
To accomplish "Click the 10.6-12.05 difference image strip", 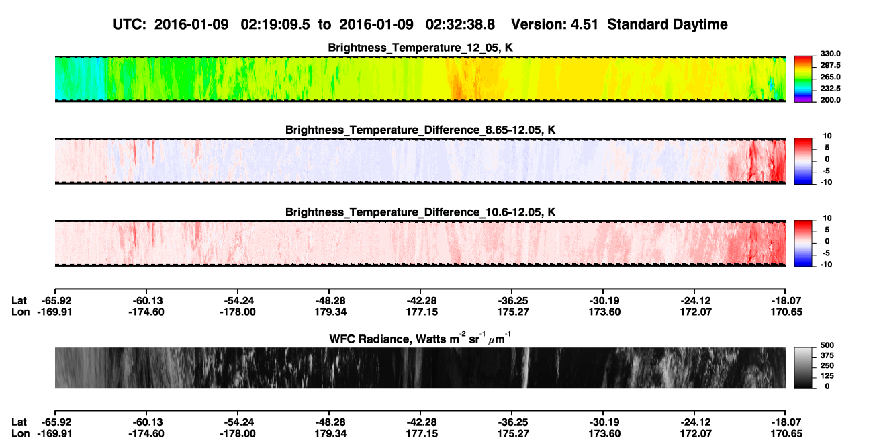I will (x=420, y=242).
